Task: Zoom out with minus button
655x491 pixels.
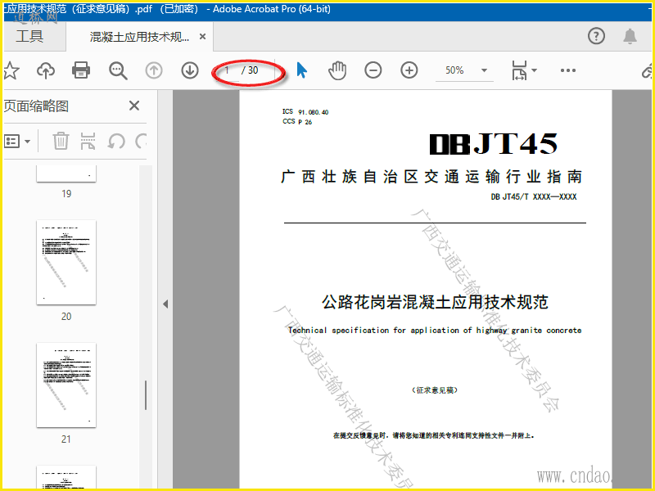Action: pyautogui.click(x=373, y=70)
